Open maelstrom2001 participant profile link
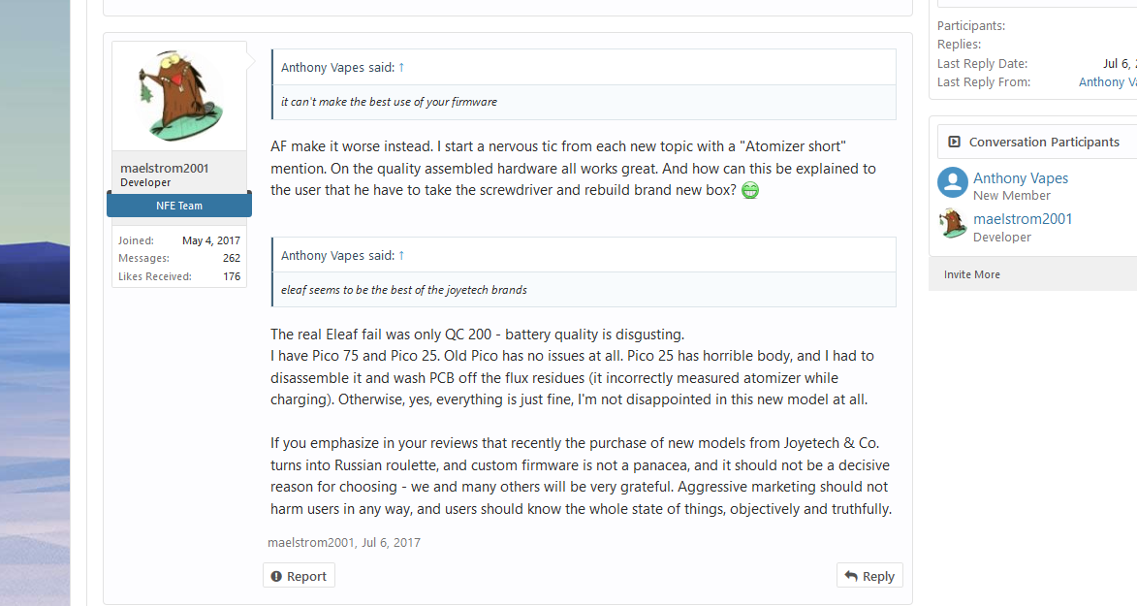 pos(1023,219)
